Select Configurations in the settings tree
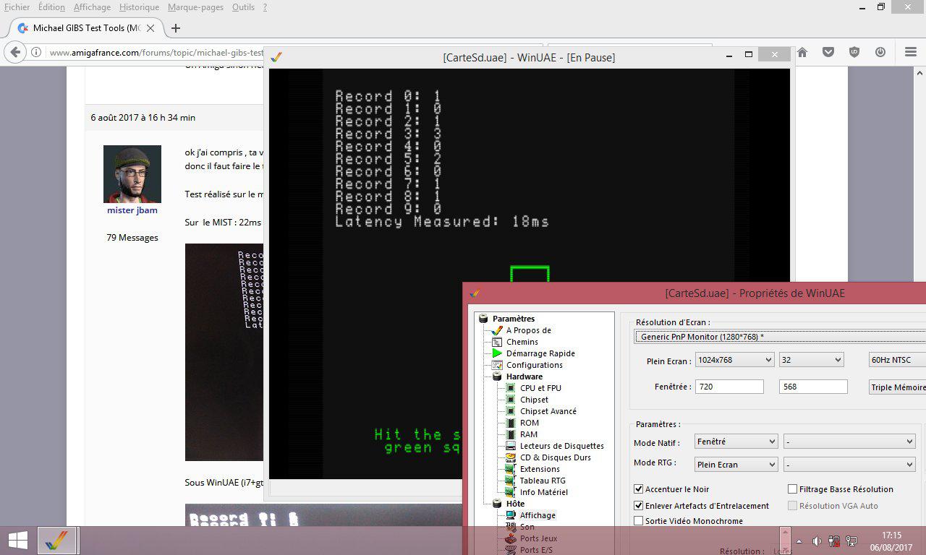926x555 pixels. point(535,365)
